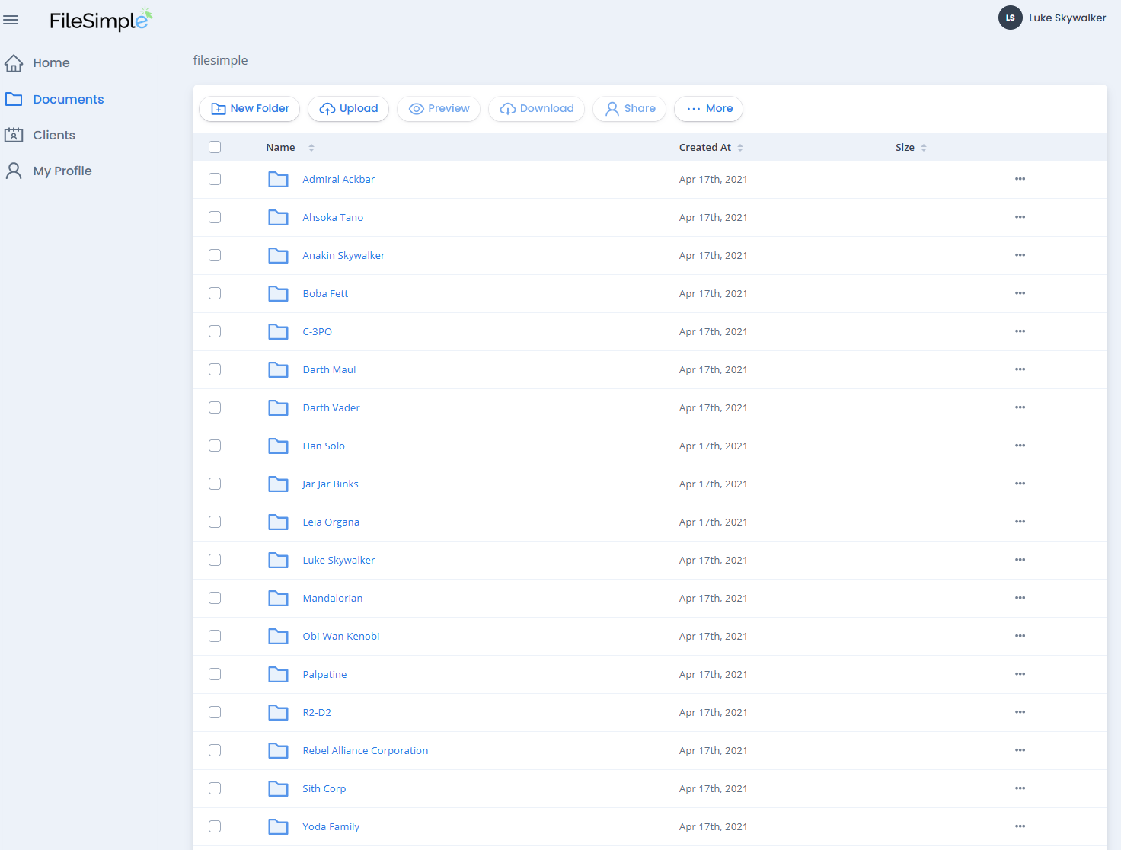The width and height of the screenshot is (1121, 850).
Task: Open the More options dropdown
Action: click(x=708, y=109)
